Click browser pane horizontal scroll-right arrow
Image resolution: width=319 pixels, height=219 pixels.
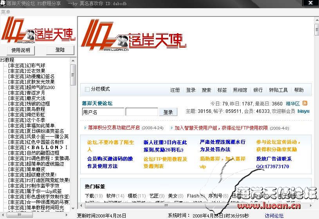tap(311, 205)
